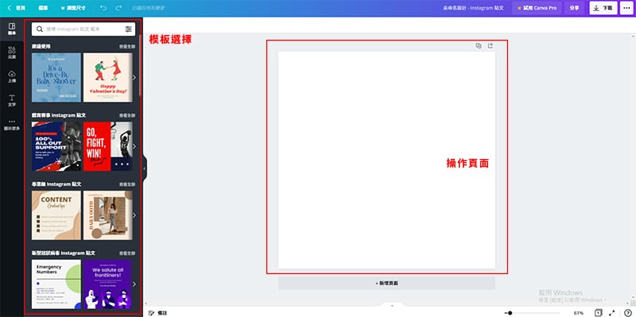Click the template search input field
Image resolution: width=636 pixels, height=317 pixels.
83,29
